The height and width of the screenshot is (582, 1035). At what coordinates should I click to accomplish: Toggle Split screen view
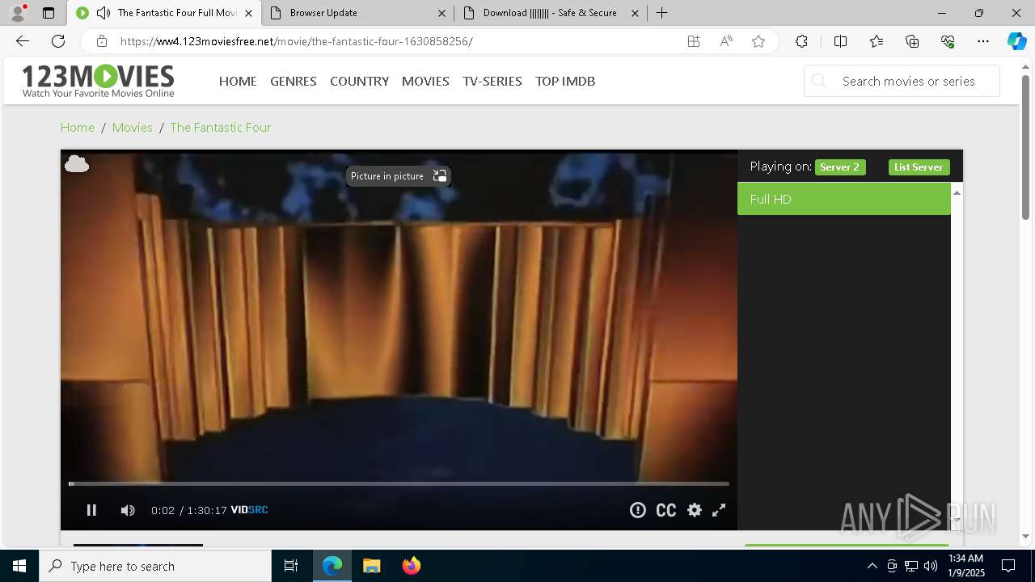coord(840,41)
